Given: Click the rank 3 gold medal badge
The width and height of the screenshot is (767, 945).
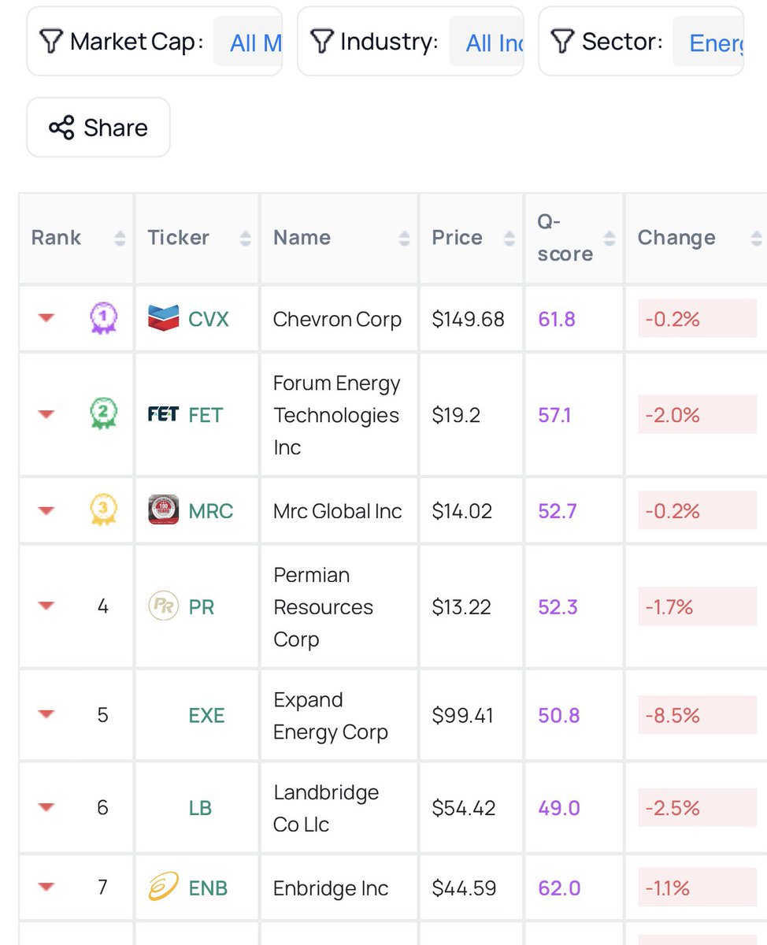Looking at the screenshot, I should point(103,511).
